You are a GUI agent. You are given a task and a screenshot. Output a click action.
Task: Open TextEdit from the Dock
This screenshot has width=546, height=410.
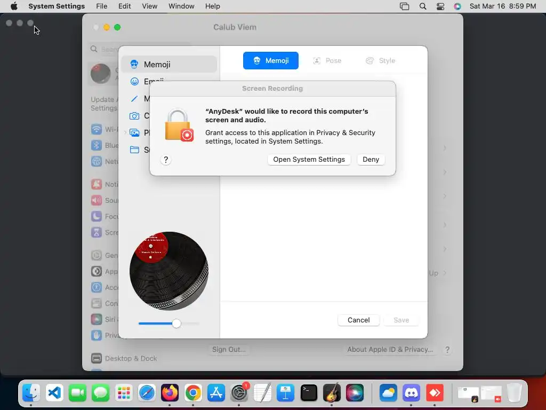coord(262,393)
